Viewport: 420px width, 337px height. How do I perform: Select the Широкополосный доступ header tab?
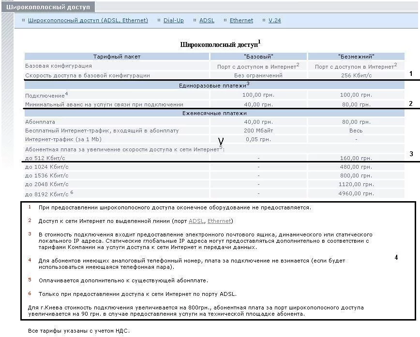(x=48, y=7)
